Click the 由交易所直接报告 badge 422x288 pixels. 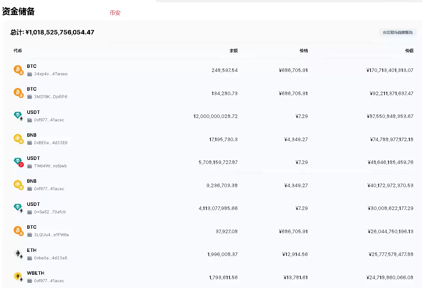point(398,32)
